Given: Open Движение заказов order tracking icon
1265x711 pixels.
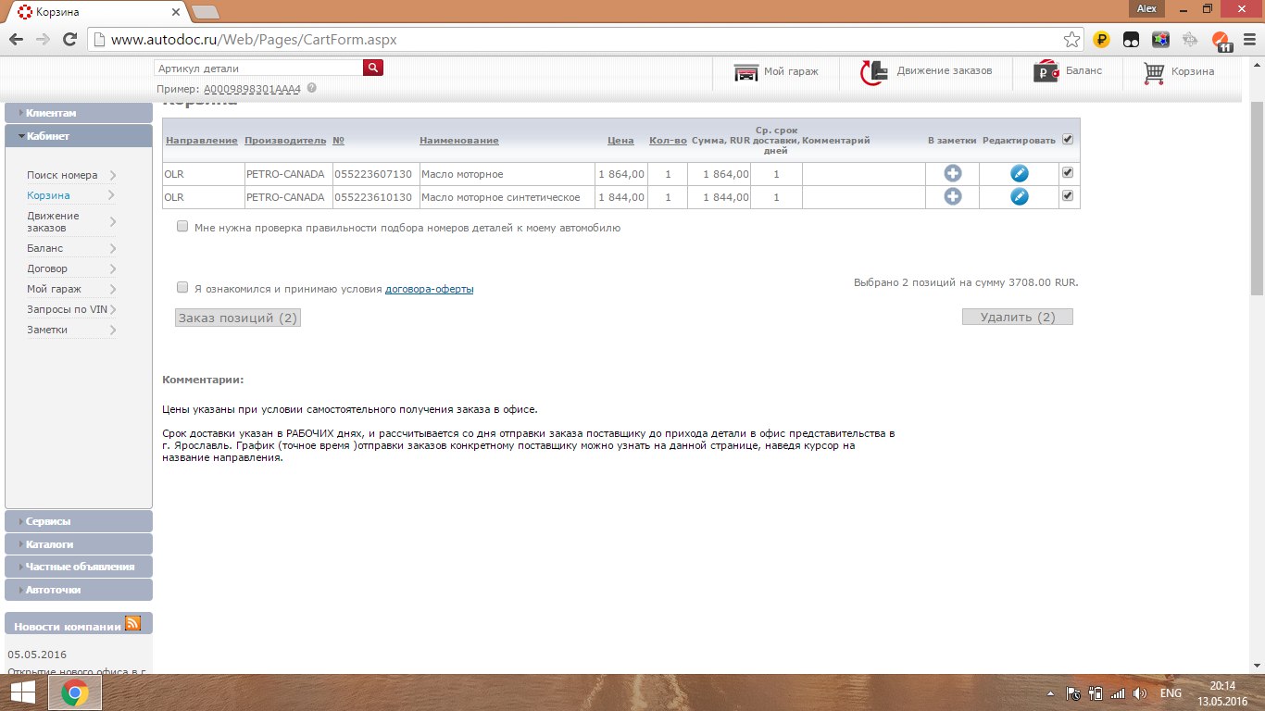Looking at the screenshot, I should click(x=874, y=73).
